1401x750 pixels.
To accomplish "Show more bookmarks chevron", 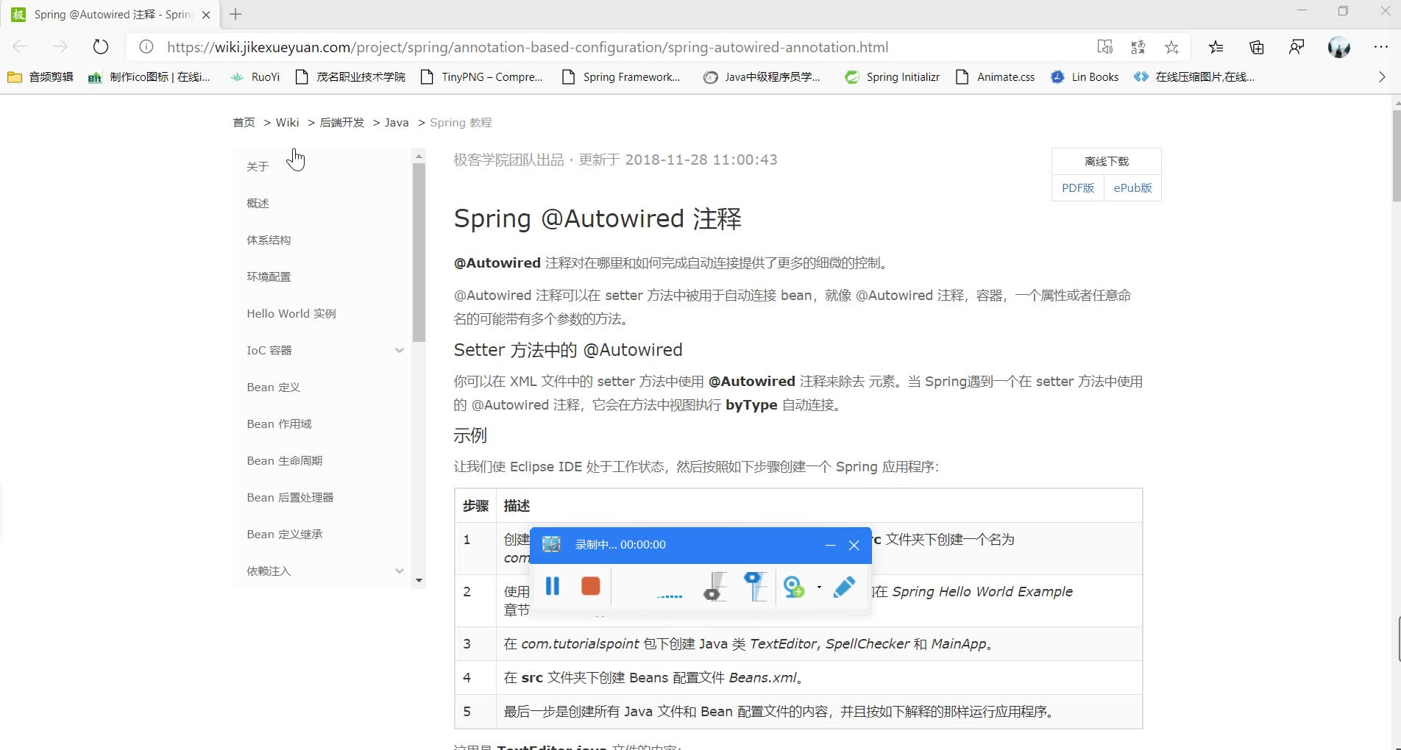I will point(1382,77).
